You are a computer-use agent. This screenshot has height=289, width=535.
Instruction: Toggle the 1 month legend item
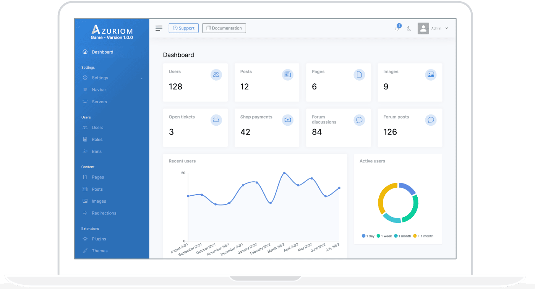[402, 236]
